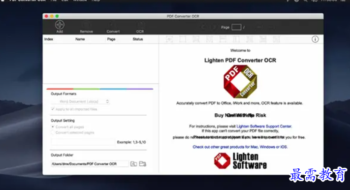Viewport: 350px width, 190px height.
Task: Select Convert selected pages radio button
Action: coord(53,132)
